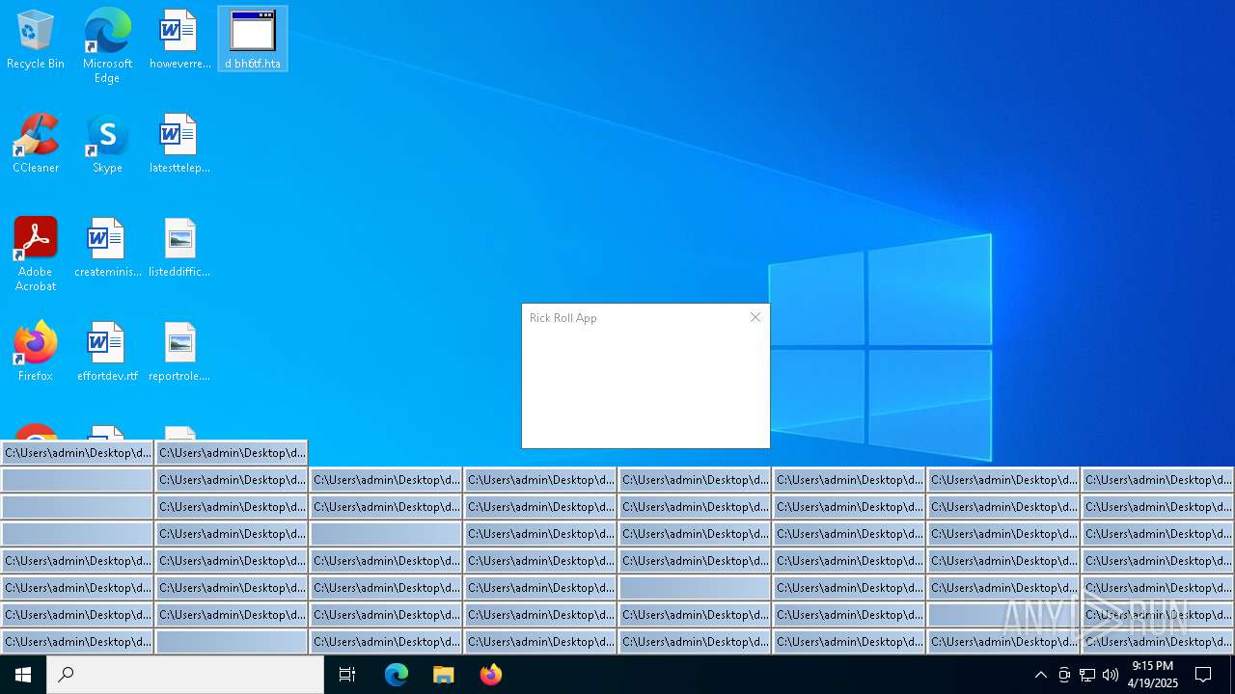Open Adobe Acrobat desktop shortcut
The width and height of the screenshot is (1235, 694).
pos(36,254)
